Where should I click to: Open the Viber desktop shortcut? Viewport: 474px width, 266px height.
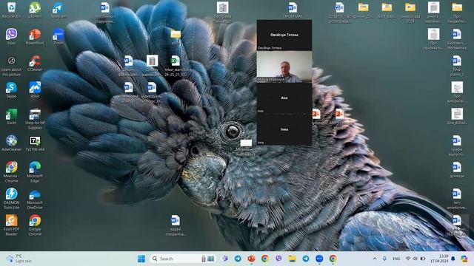coord(11,36)
